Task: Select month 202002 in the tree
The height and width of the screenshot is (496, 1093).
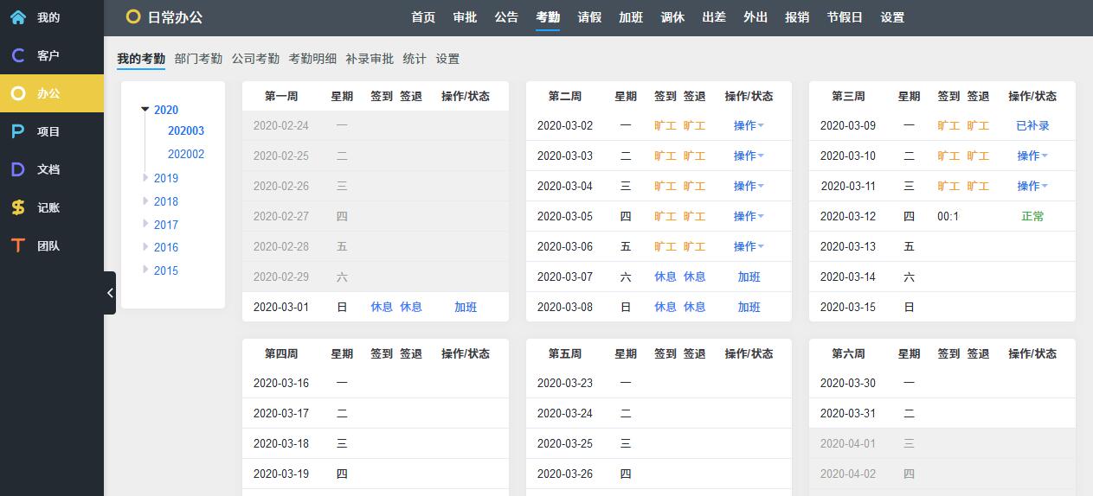Action: (x=186, y=154)
